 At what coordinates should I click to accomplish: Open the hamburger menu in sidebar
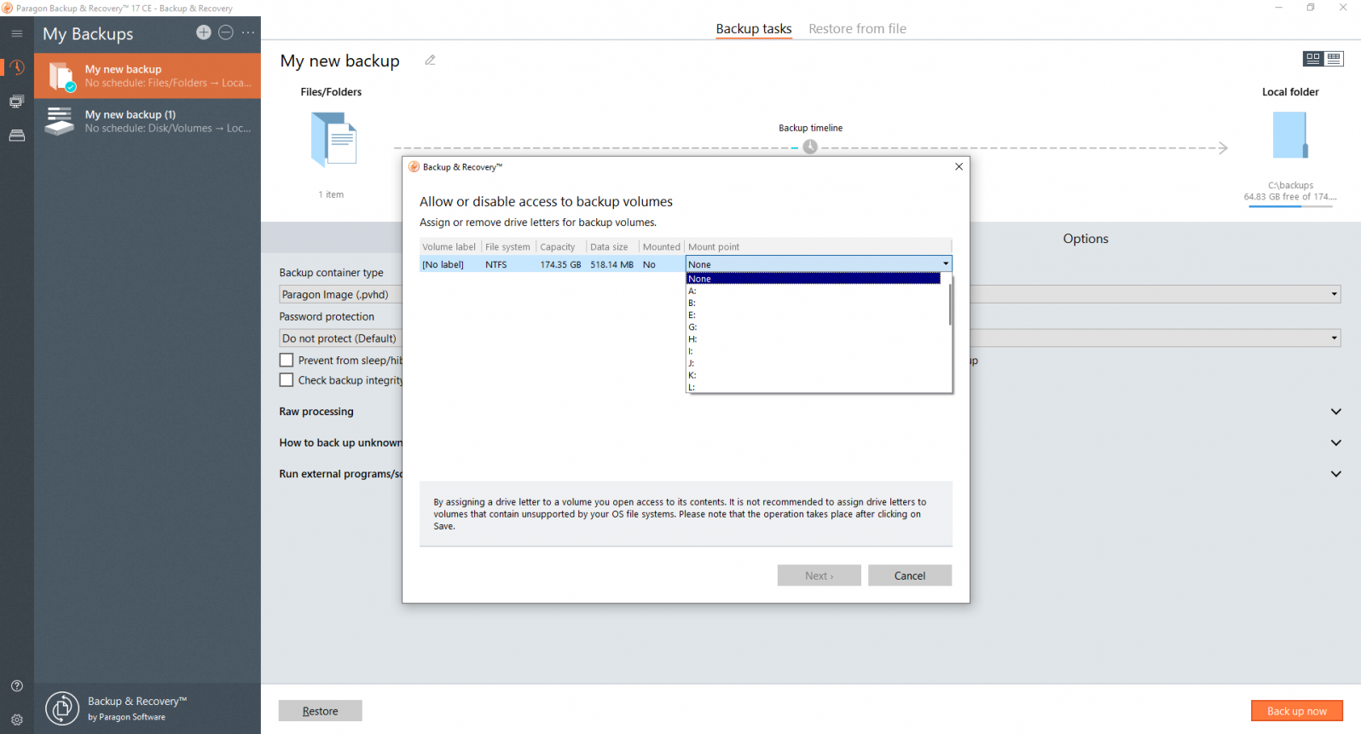(17, 34)
